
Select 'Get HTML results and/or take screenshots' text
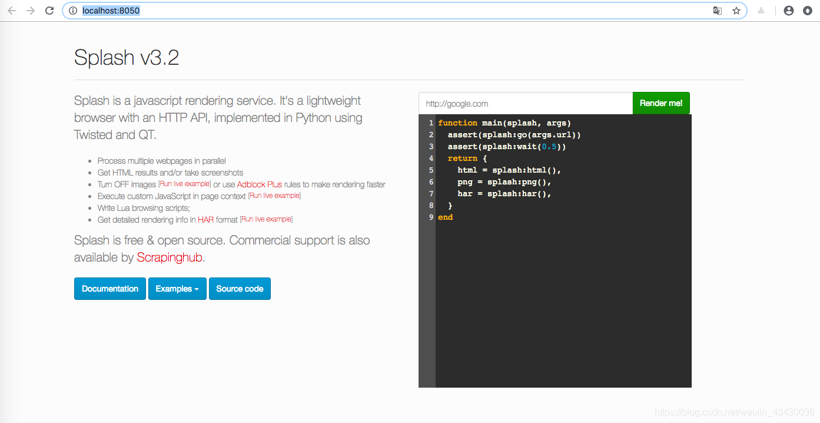(x=170, y=173)
